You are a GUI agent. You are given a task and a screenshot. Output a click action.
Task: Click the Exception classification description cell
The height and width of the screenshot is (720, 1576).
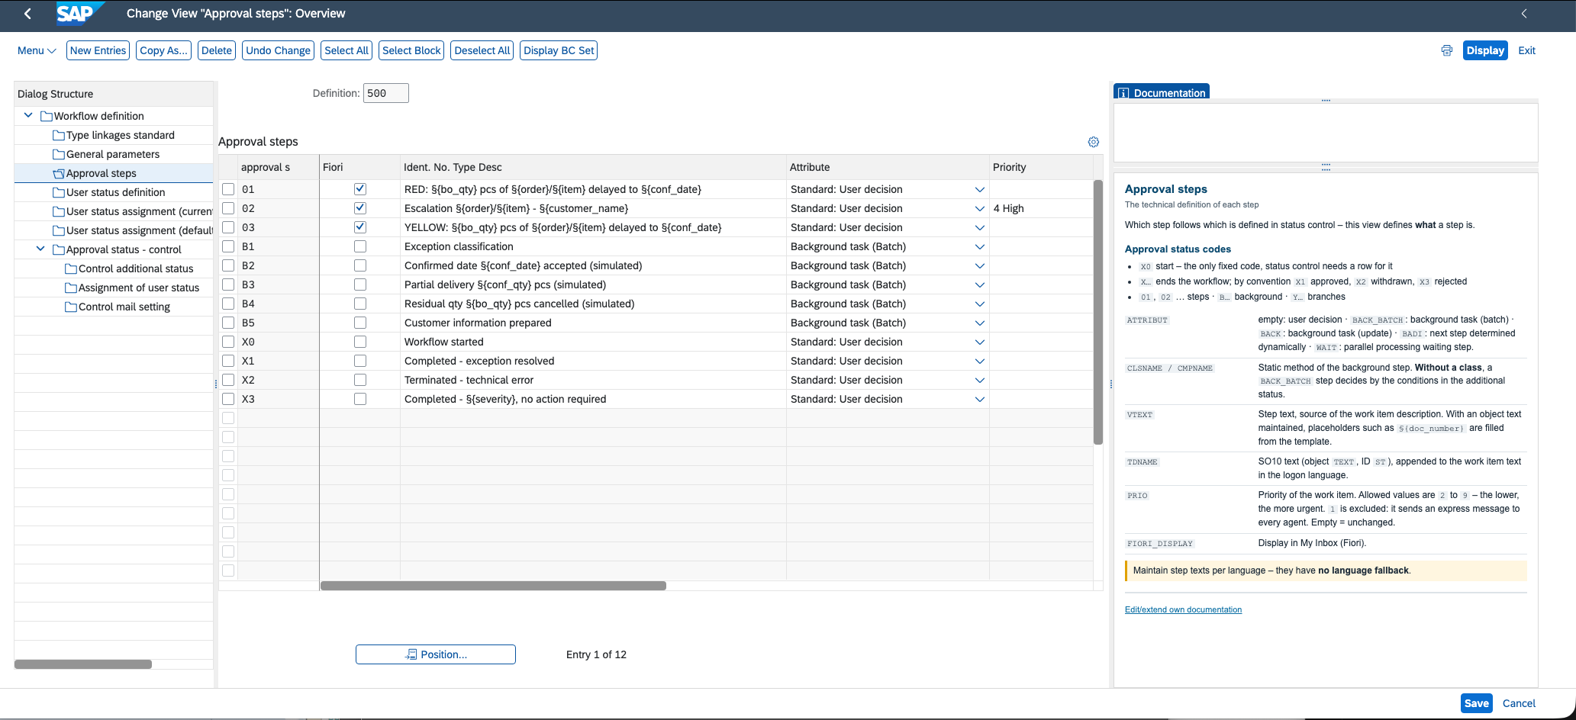tap(593, 246)
